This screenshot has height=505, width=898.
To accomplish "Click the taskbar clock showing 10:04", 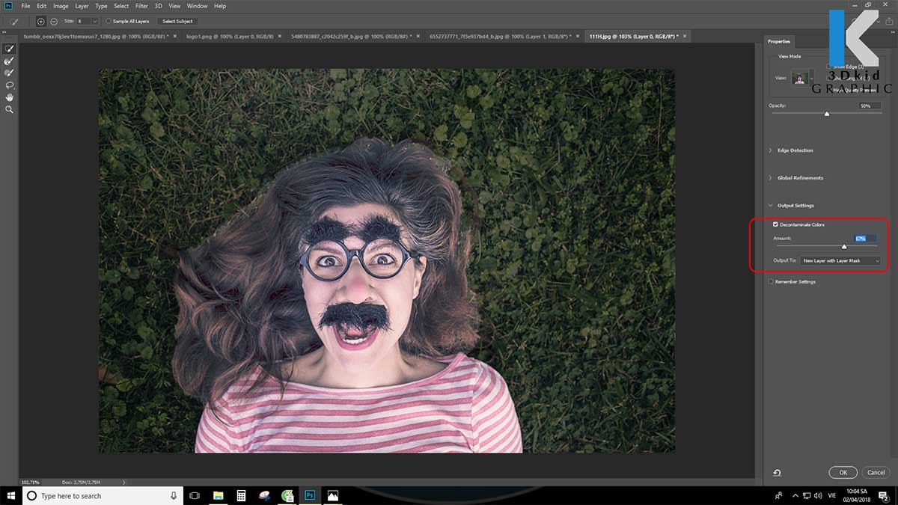I will (858, 495).
